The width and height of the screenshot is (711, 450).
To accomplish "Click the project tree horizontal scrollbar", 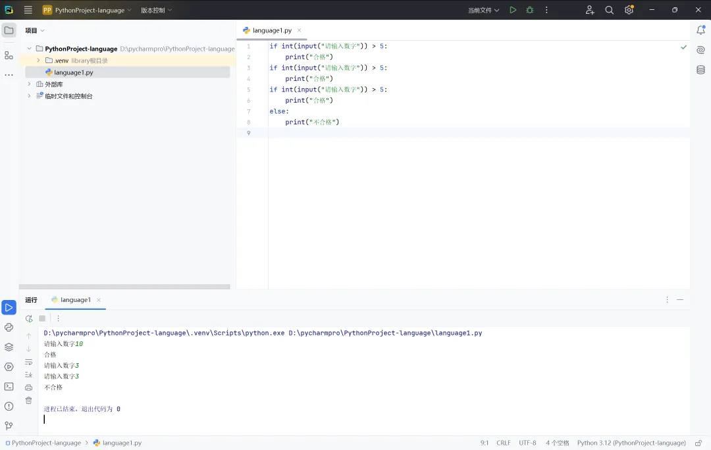I will tap(124, 286).
